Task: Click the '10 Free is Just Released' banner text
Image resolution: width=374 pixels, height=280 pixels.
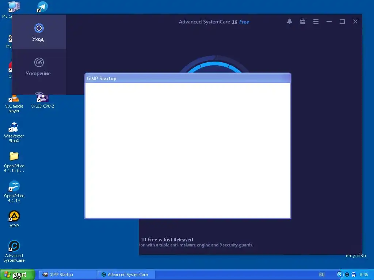Action: pos(167,240)
